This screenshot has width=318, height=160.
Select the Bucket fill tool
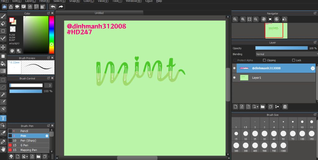tap(3, 64)
